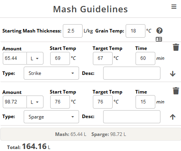181x151 pixels.
Task: Select the Strike target temp 67 field
Action: [103, 58]
